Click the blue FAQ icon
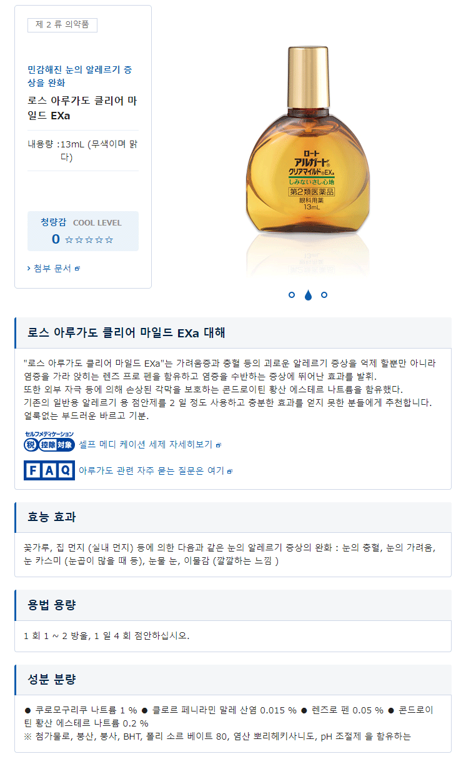461x759 pixels. [49, 470]
